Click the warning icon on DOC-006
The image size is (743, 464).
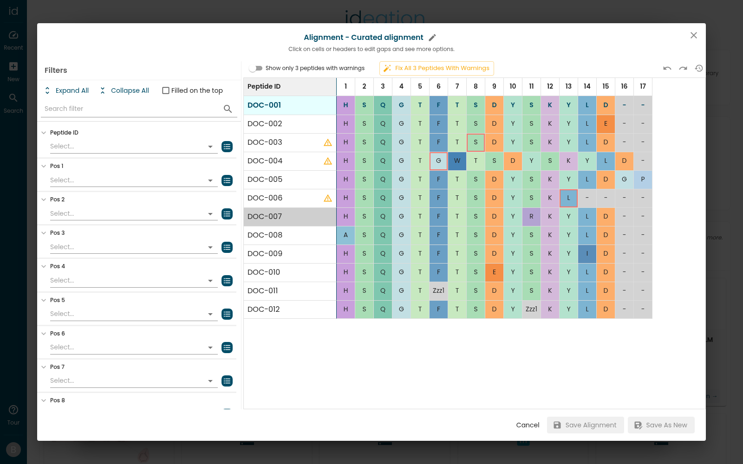point(328,198)
